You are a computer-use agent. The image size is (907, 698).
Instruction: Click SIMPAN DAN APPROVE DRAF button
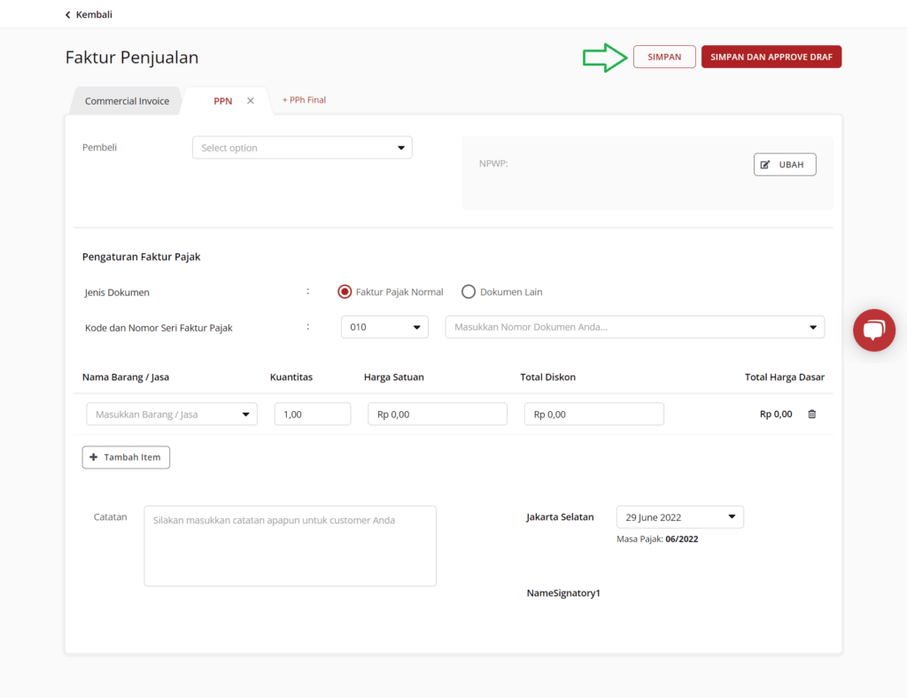coord(771,57)
